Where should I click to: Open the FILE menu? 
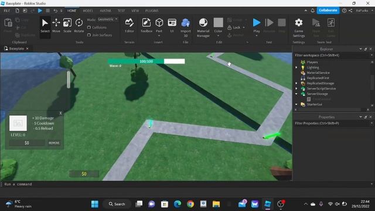tap(7, 11)
